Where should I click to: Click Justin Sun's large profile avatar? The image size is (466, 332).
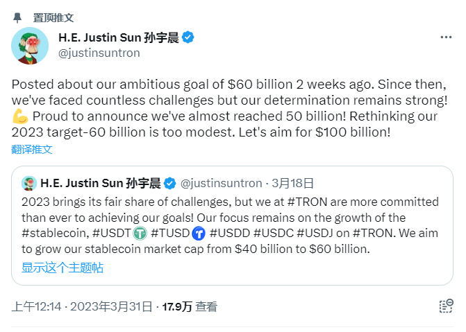tap(30, 45)
